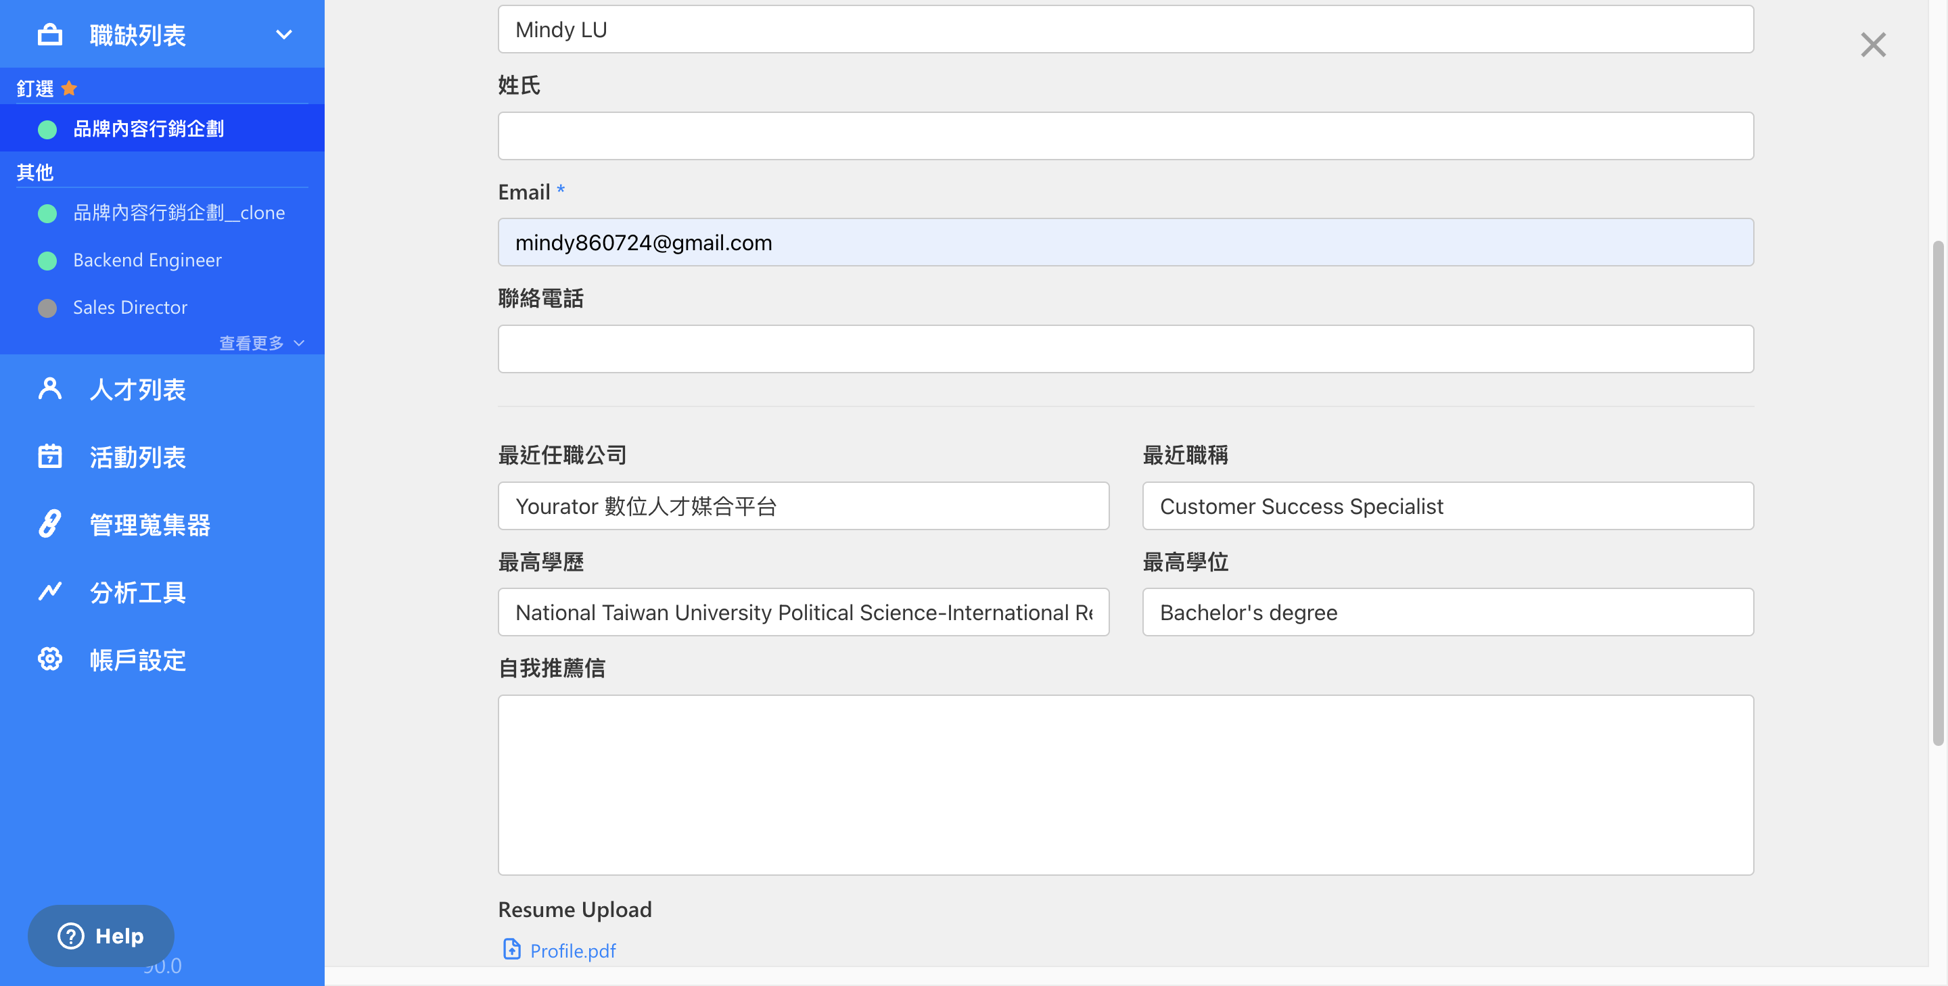Viewport: 1948px width, 986px height.
Task: Click into the 自我推薦信 text area
Action: [1124, 784]
